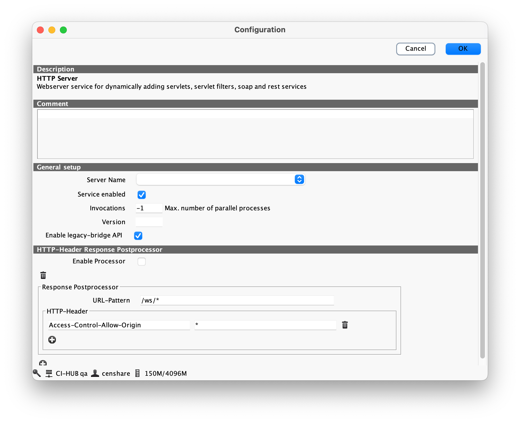Focus the Invocations field

(x=149, y=208)
